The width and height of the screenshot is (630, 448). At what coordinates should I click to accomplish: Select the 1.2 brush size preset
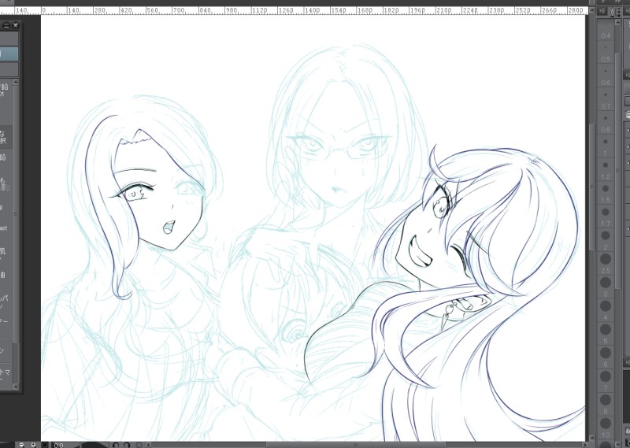coord(606,171)
